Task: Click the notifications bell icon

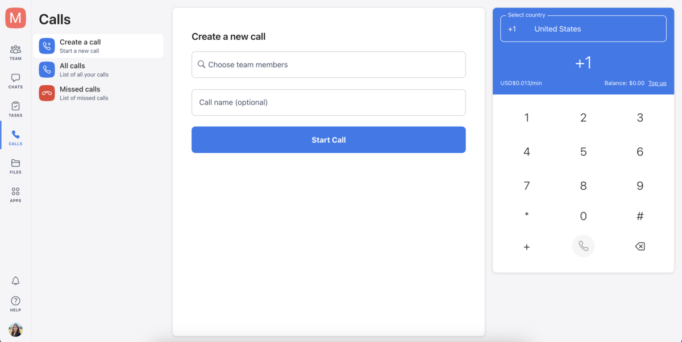Action: click(15, 281)
